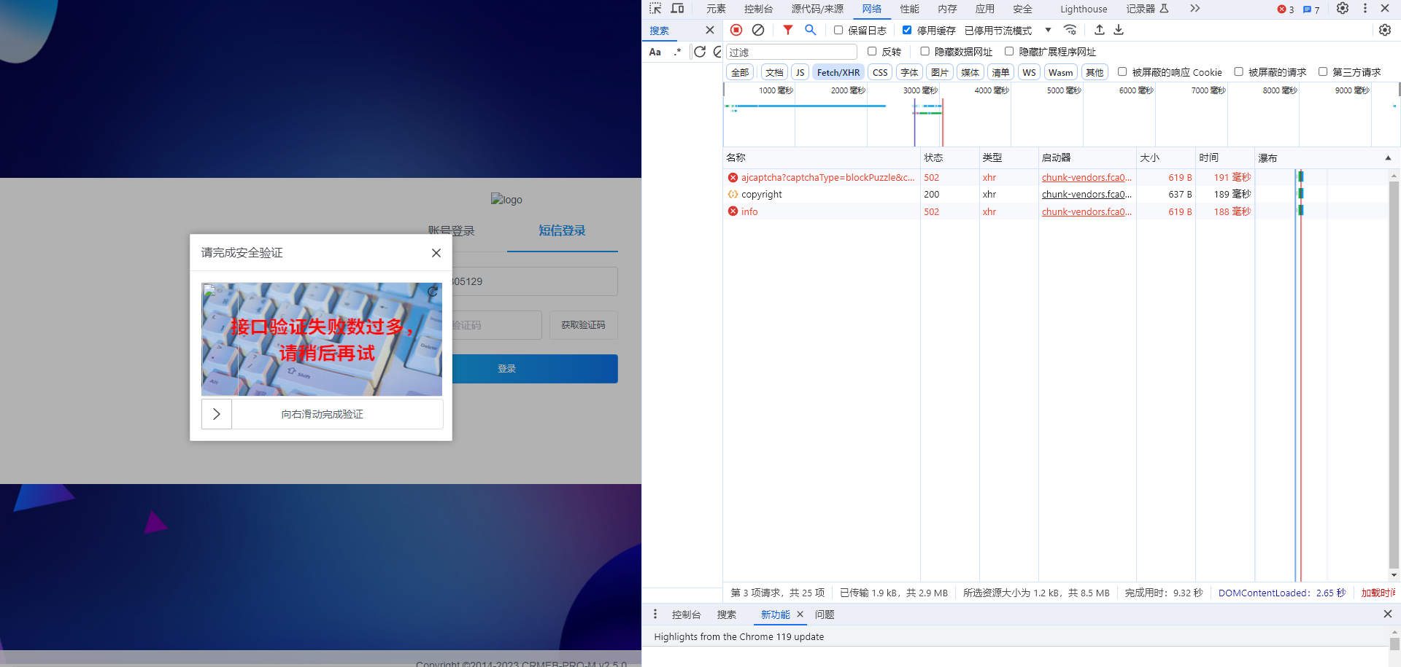Open the Recorder tab

tap(1147, 9)
